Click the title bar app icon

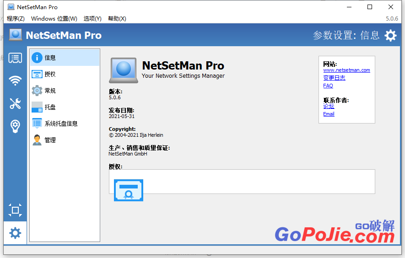11,7
